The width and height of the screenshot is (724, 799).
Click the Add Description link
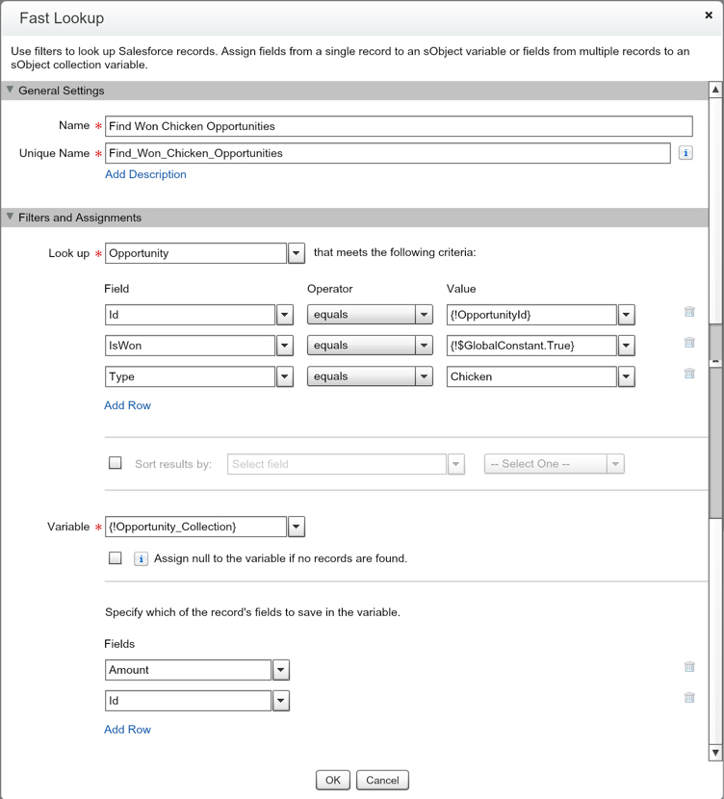pyautogui.click(x=145, y=174)
